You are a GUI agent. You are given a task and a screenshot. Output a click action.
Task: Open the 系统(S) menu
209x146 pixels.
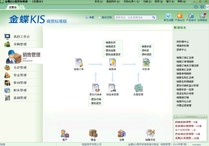click(99, 2)
